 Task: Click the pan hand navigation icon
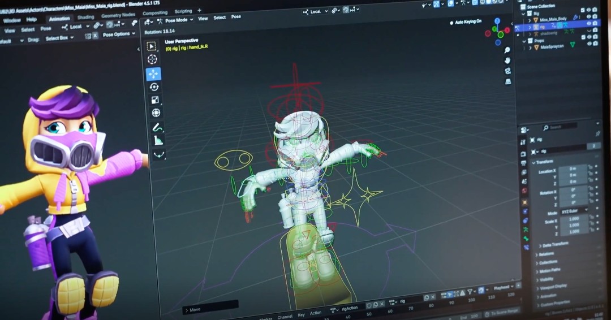point(507,60)
